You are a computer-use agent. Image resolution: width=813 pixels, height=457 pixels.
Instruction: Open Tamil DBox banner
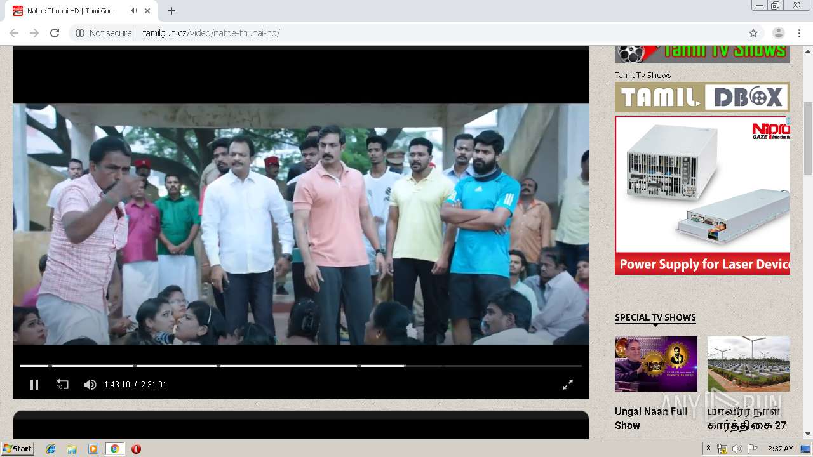(702, 97)
